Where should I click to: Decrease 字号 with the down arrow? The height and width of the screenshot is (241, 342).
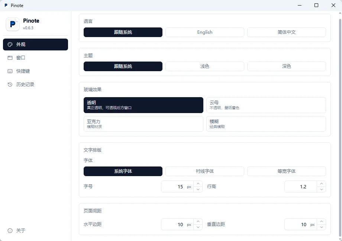click(x=198, y=189)
